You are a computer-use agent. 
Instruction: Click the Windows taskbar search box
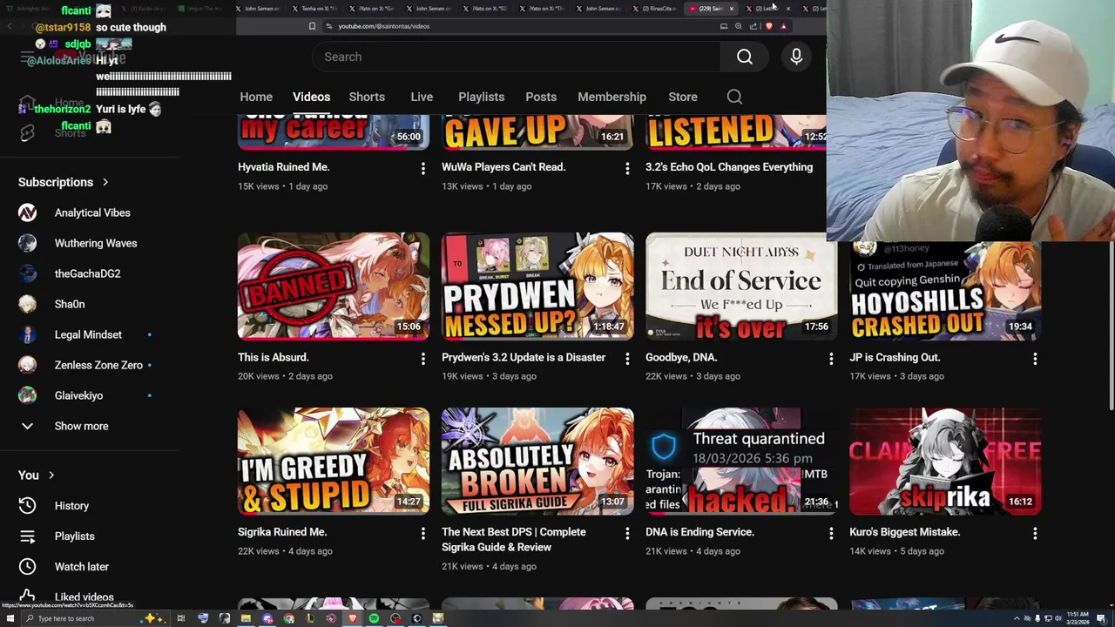click(94, 618)
